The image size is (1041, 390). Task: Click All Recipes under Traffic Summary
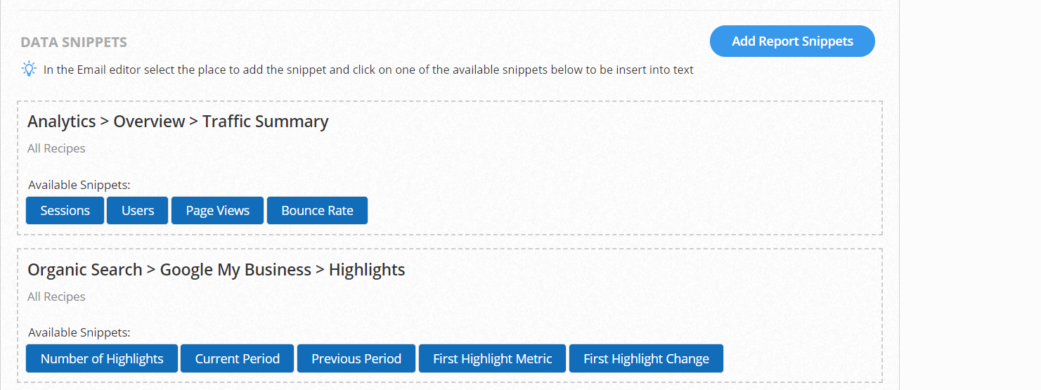click(x=56, y=148)
